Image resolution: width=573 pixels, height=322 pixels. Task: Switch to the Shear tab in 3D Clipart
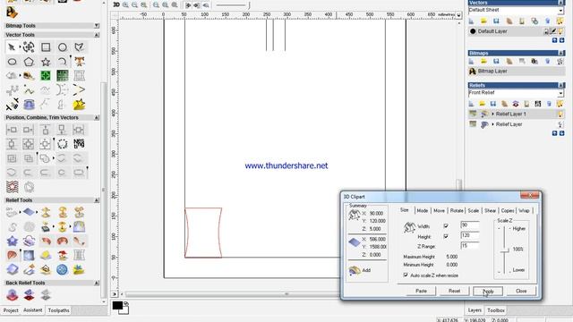(x=490, y=211)
